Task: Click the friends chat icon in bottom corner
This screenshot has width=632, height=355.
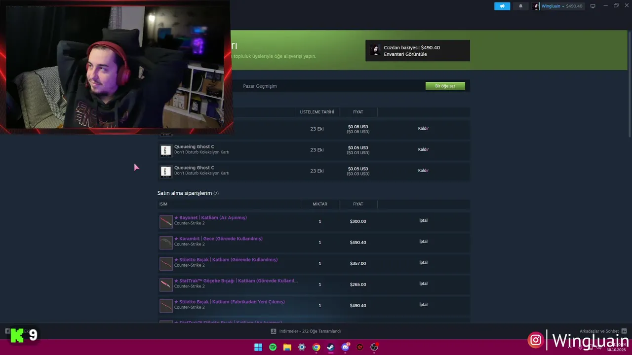Action: (624, 331)
